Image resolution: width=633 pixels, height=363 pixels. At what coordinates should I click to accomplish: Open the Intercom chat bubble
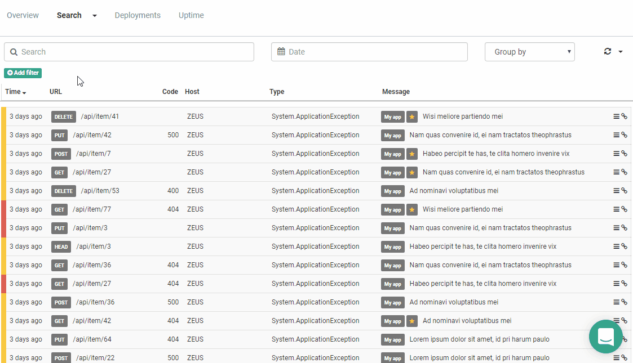click(x=605, y=336)
